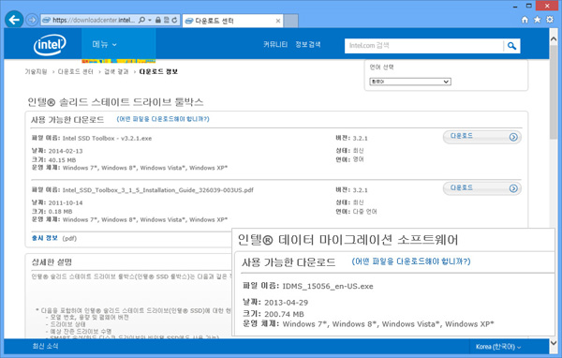Click the Intel logo in header

50,45
